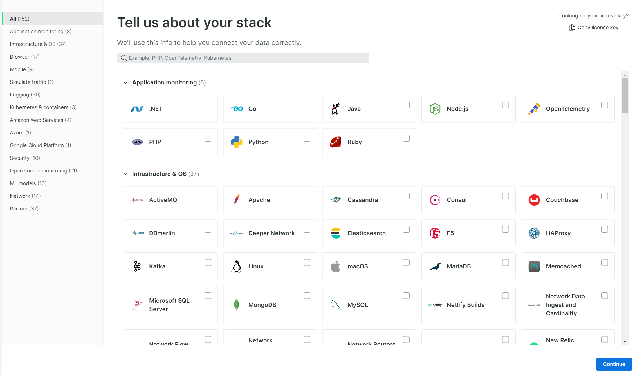
Task: Collapse the Application monitoring section
Action: 125,83
